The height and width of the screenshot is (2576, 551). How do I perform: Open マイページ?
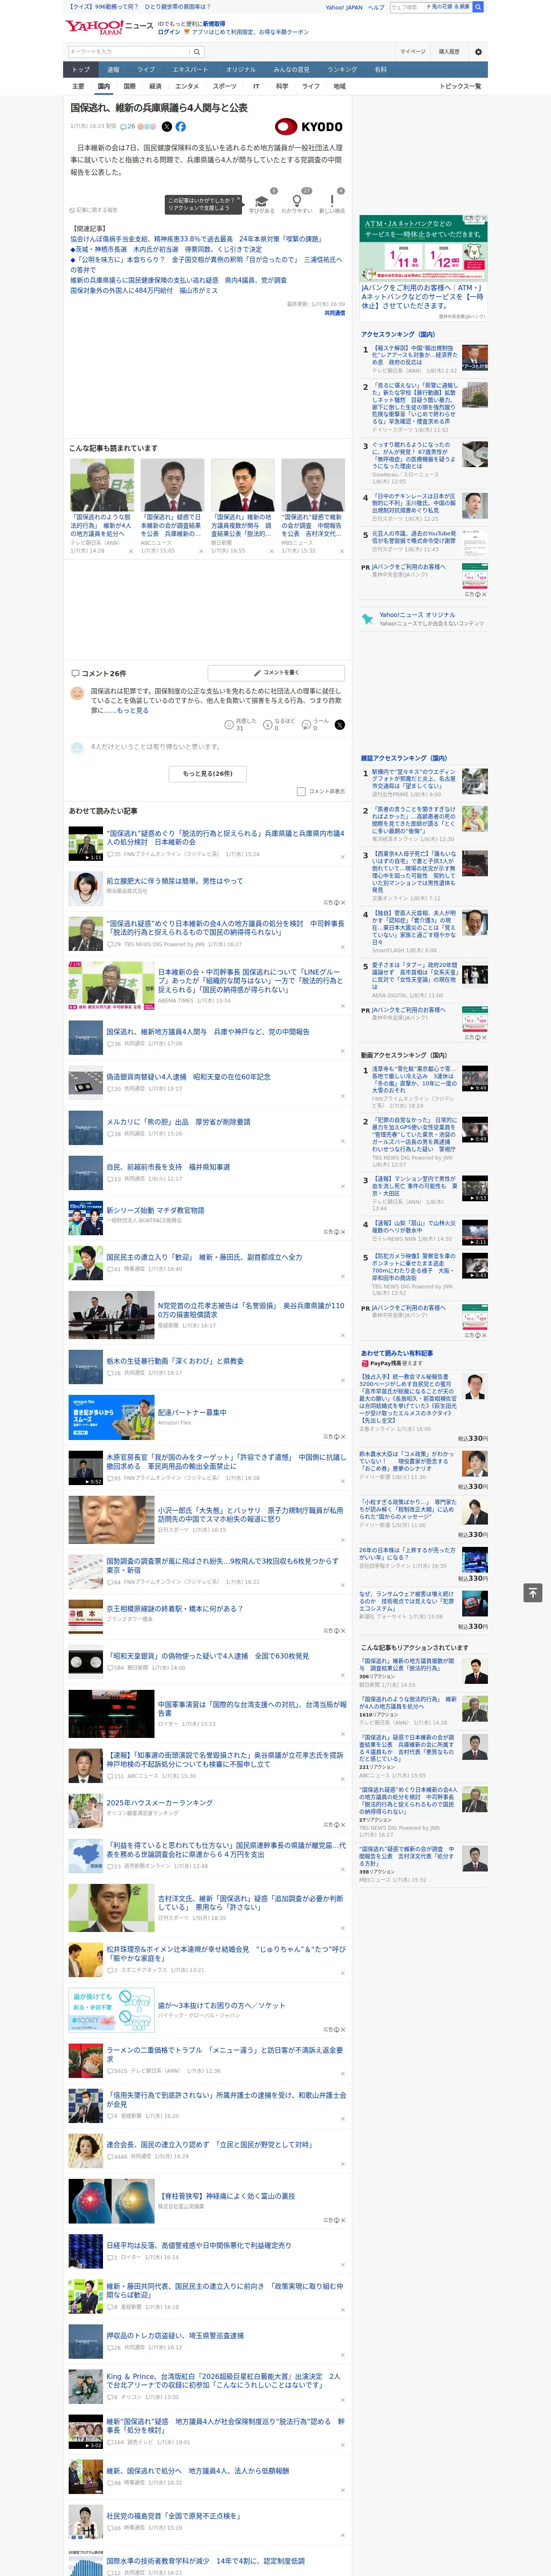413,52
